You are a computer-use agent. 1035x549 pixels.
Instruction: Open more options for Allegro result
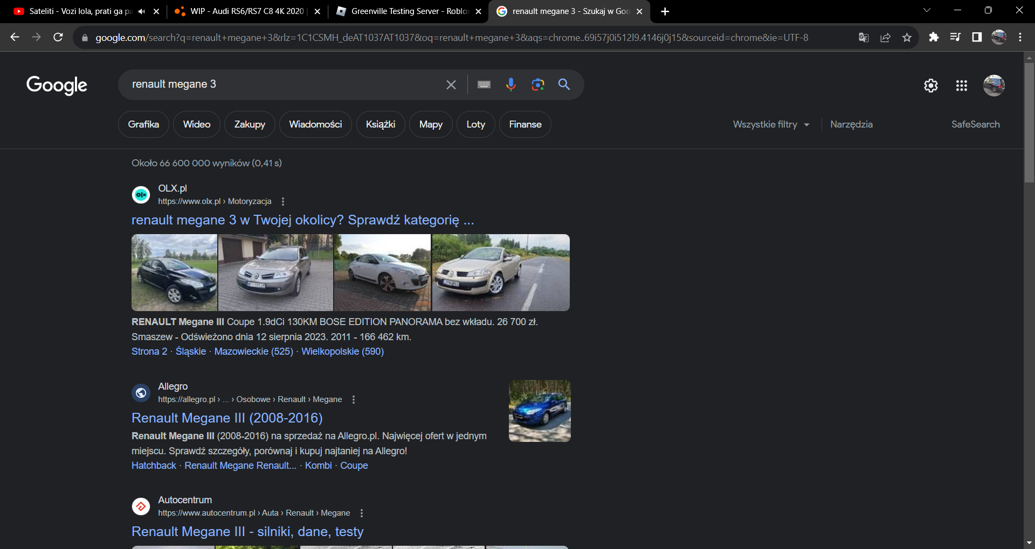[x=354, y=399]
